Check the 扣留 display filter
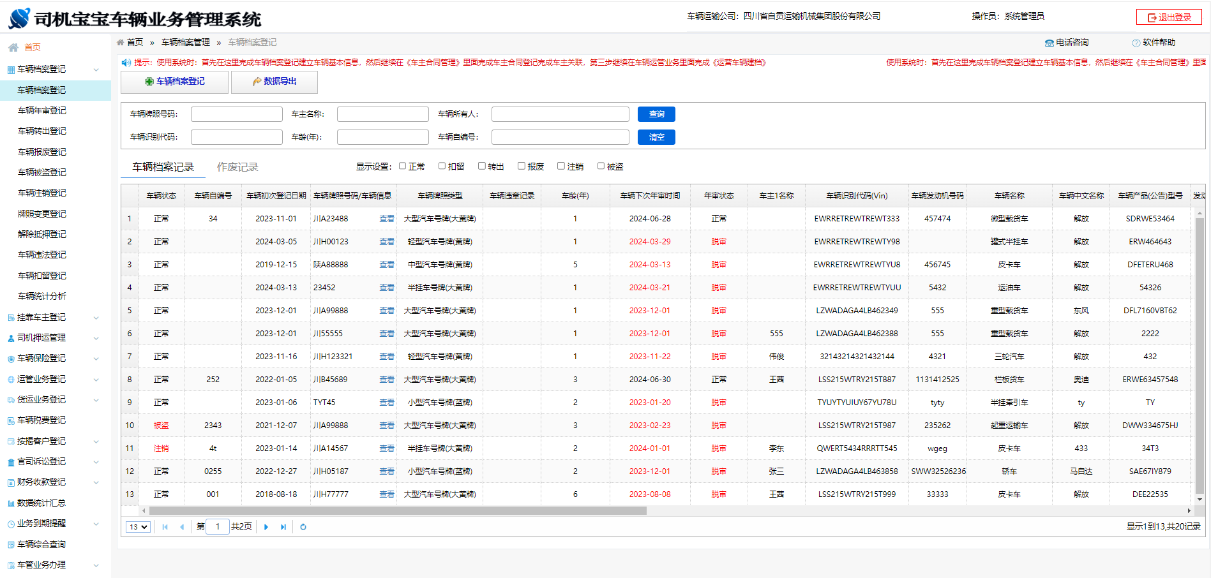Image resolution: width=1211 pixels, height=578 pixels. coord(442,166)
